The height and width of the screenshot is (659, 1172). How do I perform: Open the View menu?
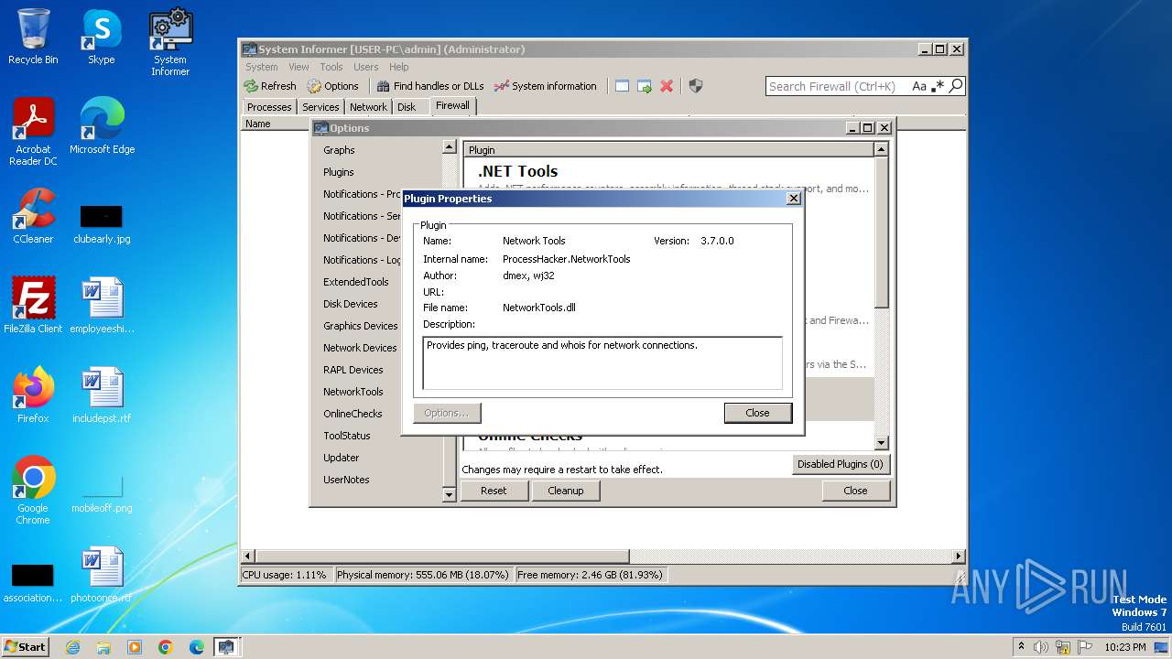pyautogui.click(x=299, y=67)
